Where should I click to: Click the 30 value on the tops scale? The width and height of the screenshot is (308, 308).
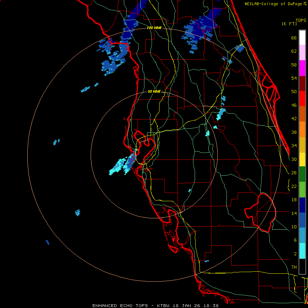click(x=294, y=159)
